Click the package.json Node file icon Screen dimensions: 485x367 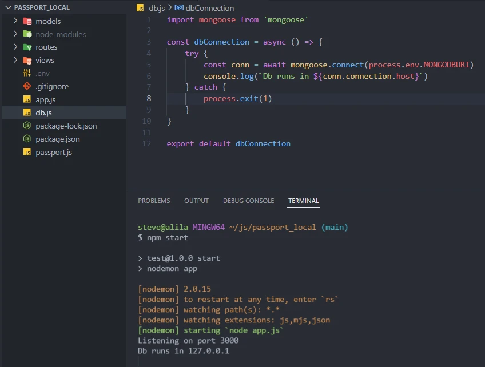tap(27, 139)
